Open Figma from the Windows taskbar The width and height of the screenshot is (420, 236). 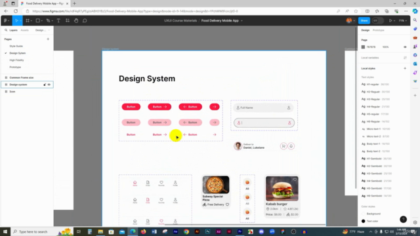(283, 231)
